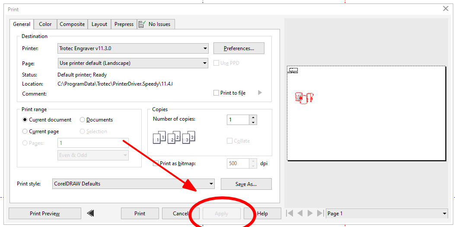The image size is (455, 227).
Task: Jump to last page in preview
Action: tap(320, 213)
